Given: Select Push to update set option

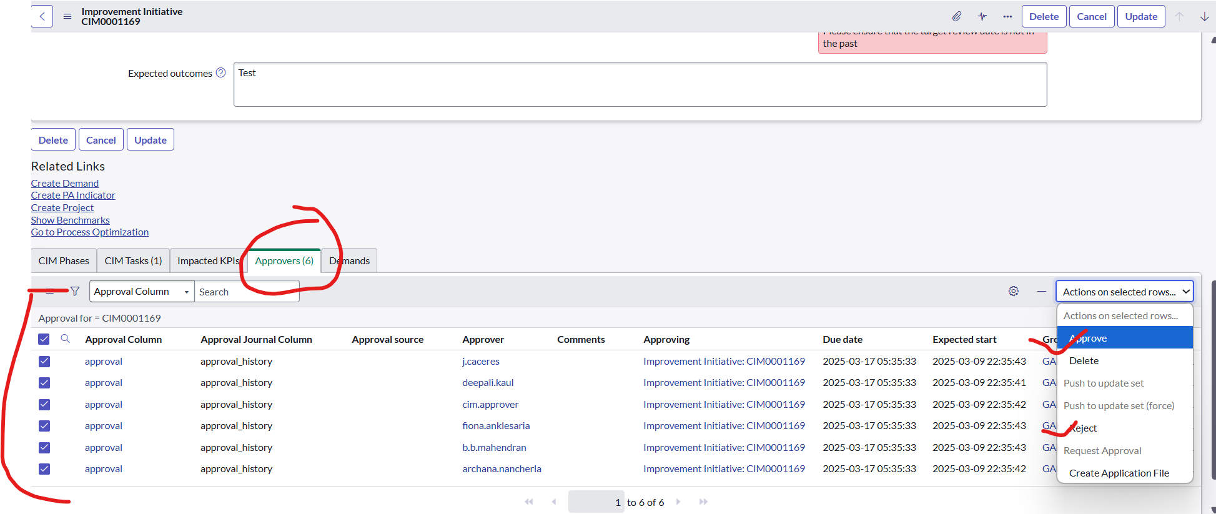Looking at the screenshot, I should click(1125, 383).
